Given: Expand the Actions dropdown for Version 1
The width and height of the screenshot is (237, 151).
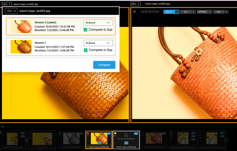Looking at the screenshot, I should 98,43.
